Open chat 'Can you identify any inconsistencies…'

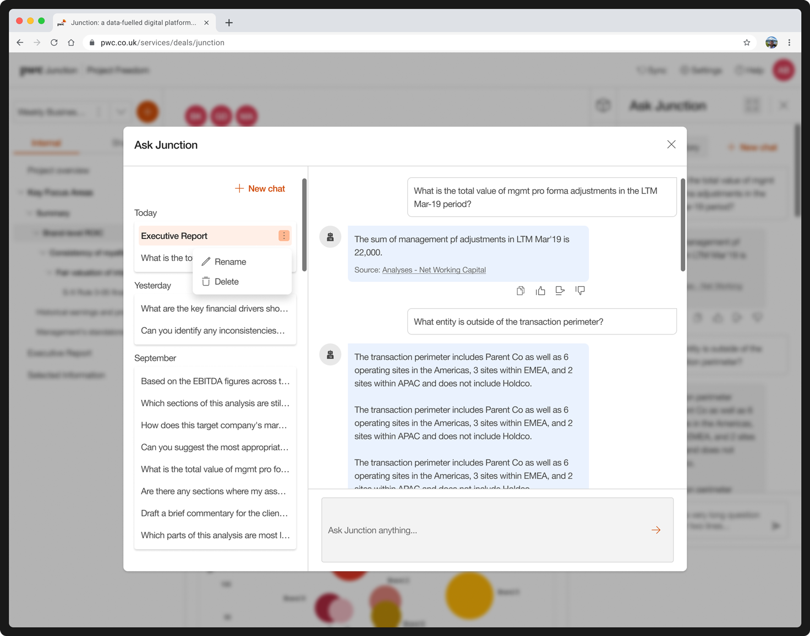click(215, 331)
